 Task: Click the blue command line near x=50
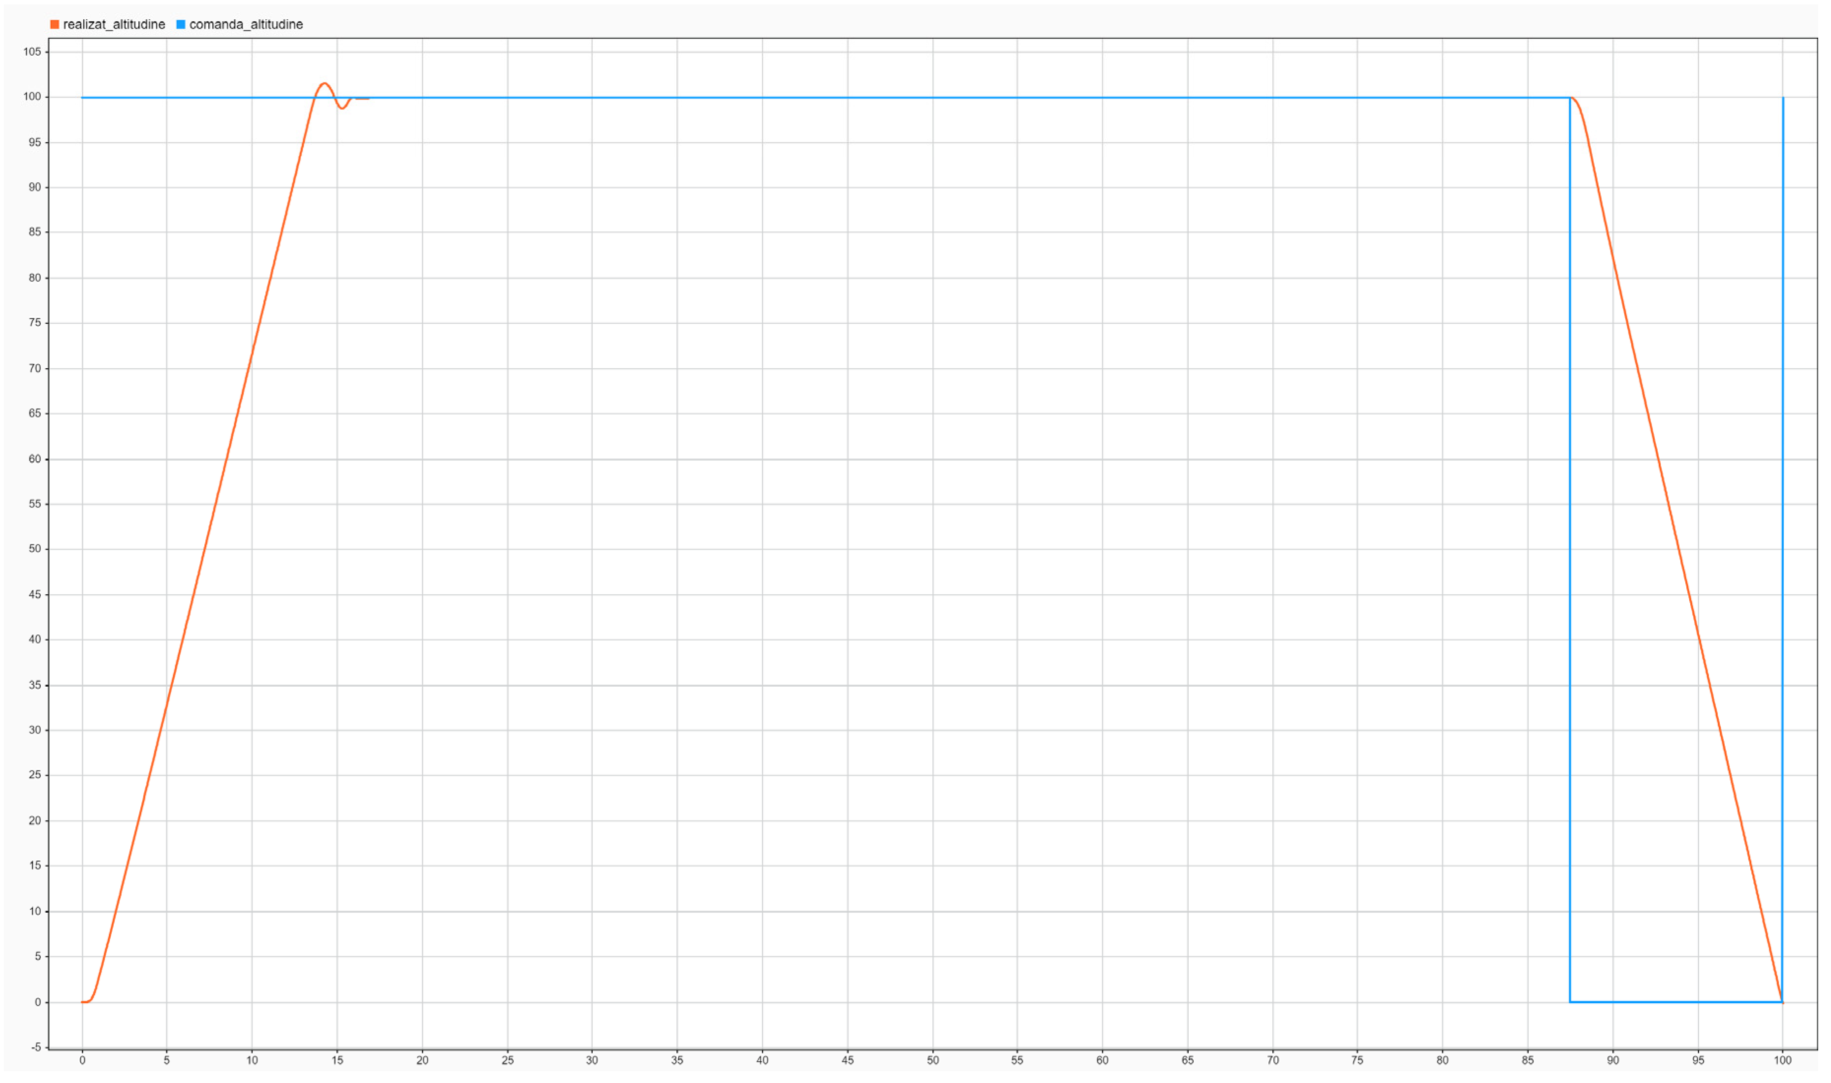pos(932,98)
